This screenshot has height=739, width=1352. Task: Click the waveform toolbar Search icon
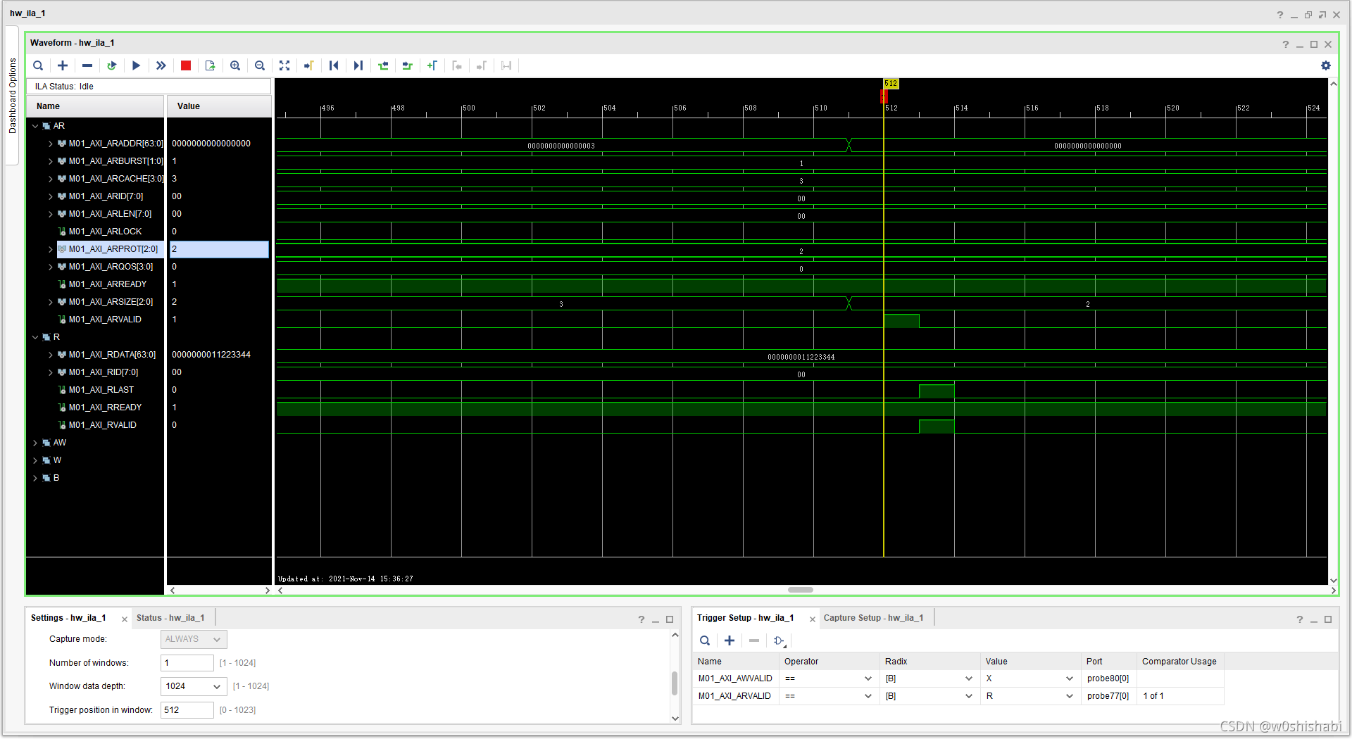38,65
